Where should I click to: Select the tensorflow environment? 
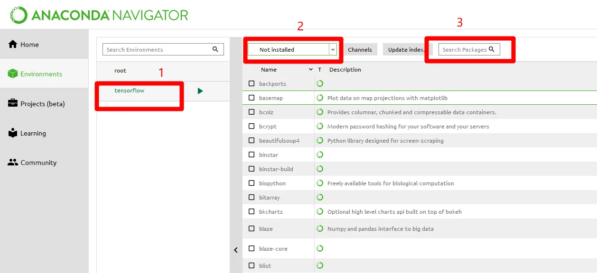tap(163, 91)
